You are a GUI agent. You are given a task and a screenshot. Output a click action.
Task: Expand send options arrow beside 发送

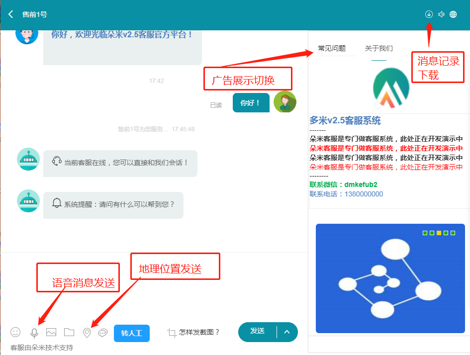point(287,332)
